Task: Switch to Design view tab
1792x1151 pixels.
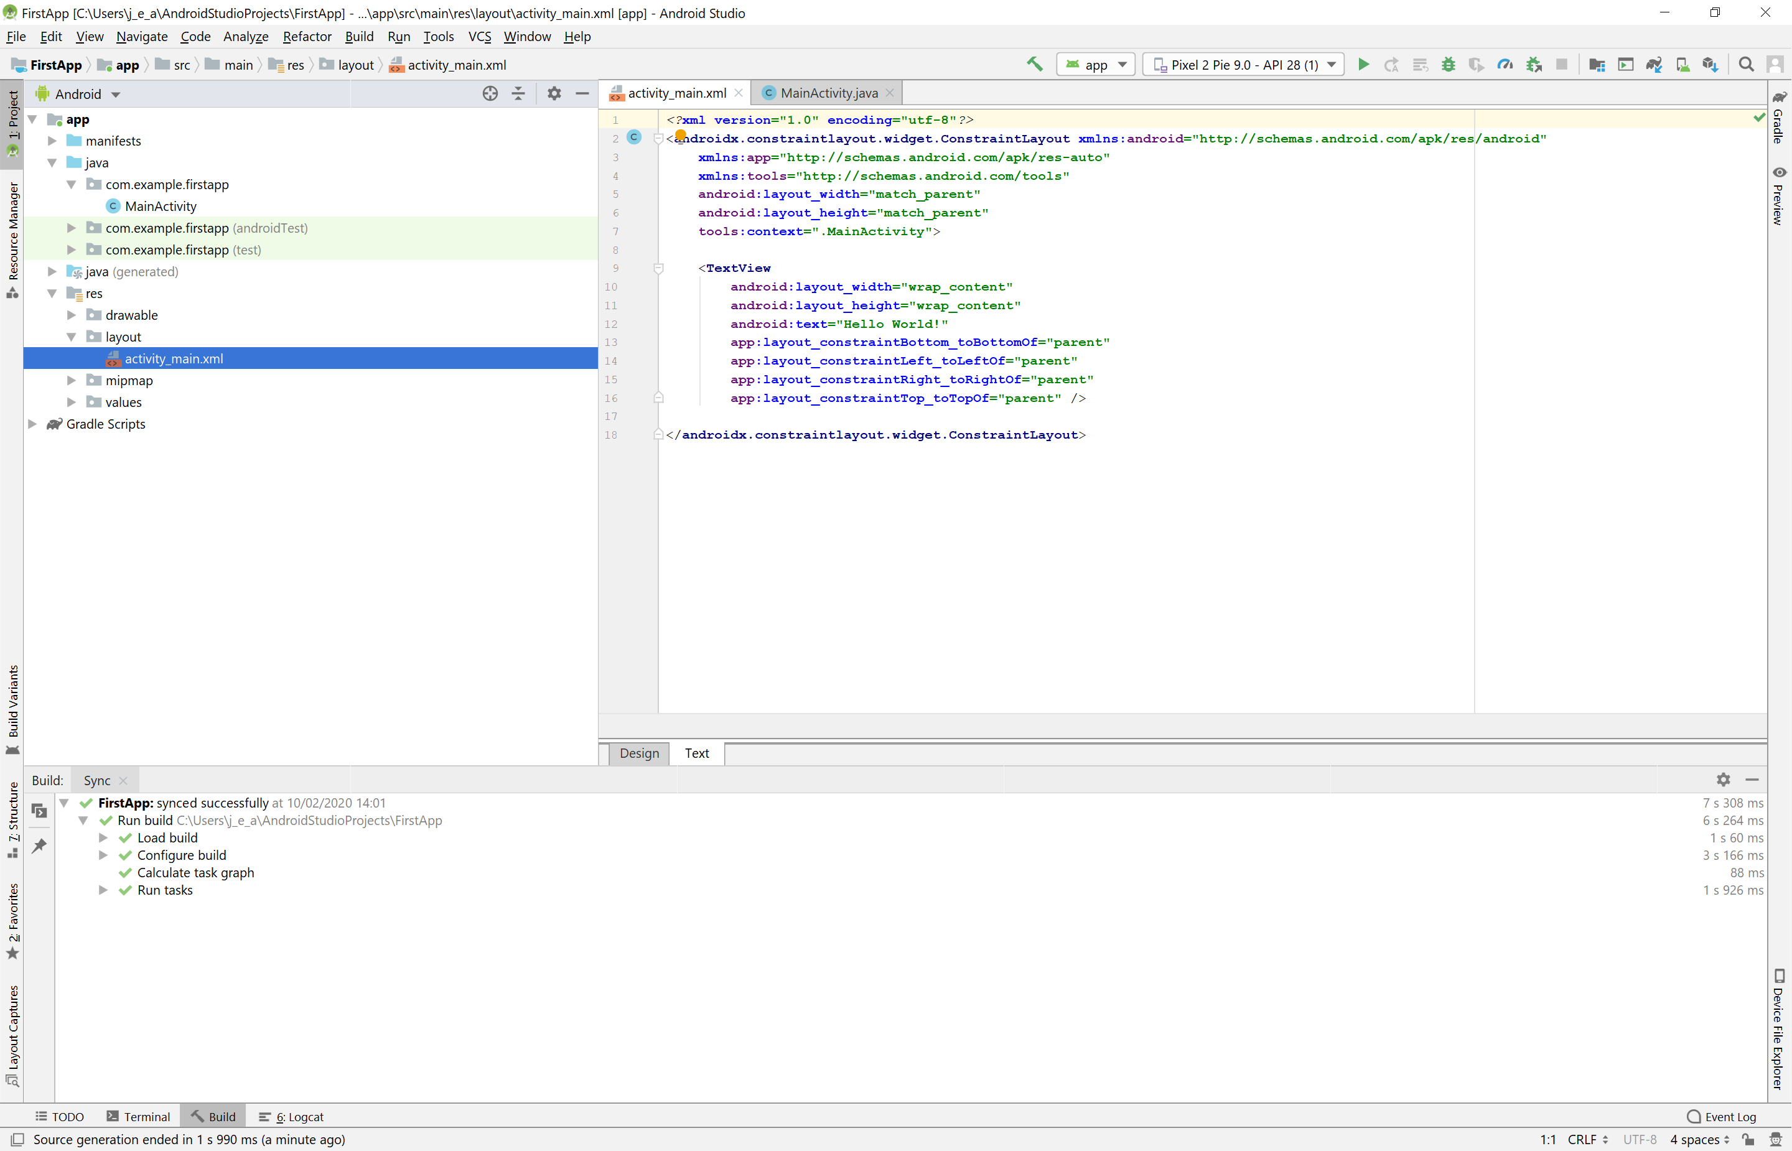Action: pyautogui.click(x=639, y=753)
